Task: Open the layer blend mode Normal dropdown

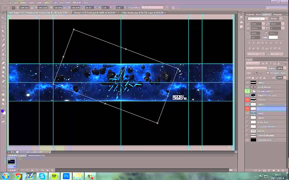Action: click(x=256, y=68)
